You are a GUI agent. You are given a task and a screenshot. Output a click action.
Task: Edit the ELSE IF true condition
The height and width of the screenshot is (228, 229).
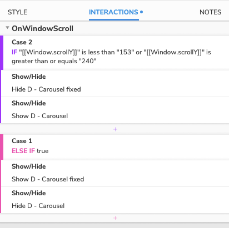30,151
